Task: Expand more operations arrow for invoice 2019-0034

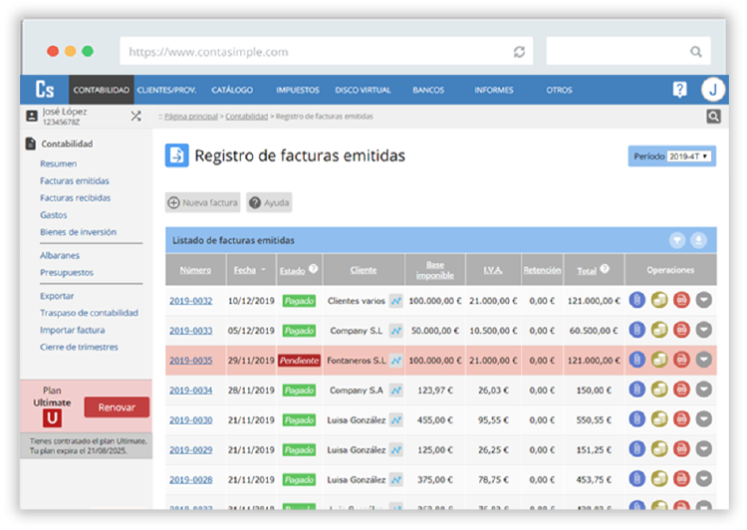Action: click(x=703, y=391)
